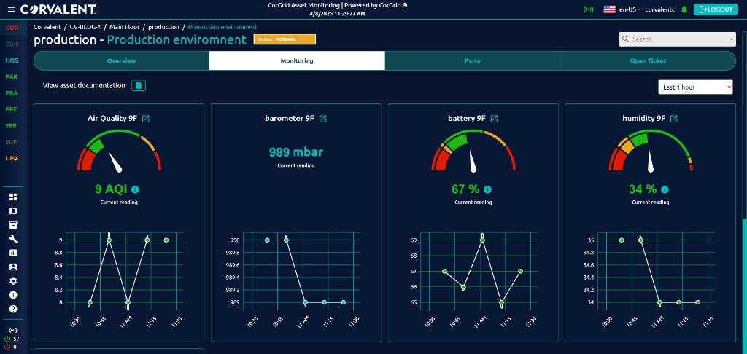Screen dimensions: 747x354
Task: Open the dashboard grid icon in sidebar
Action: tap(13, 197)
